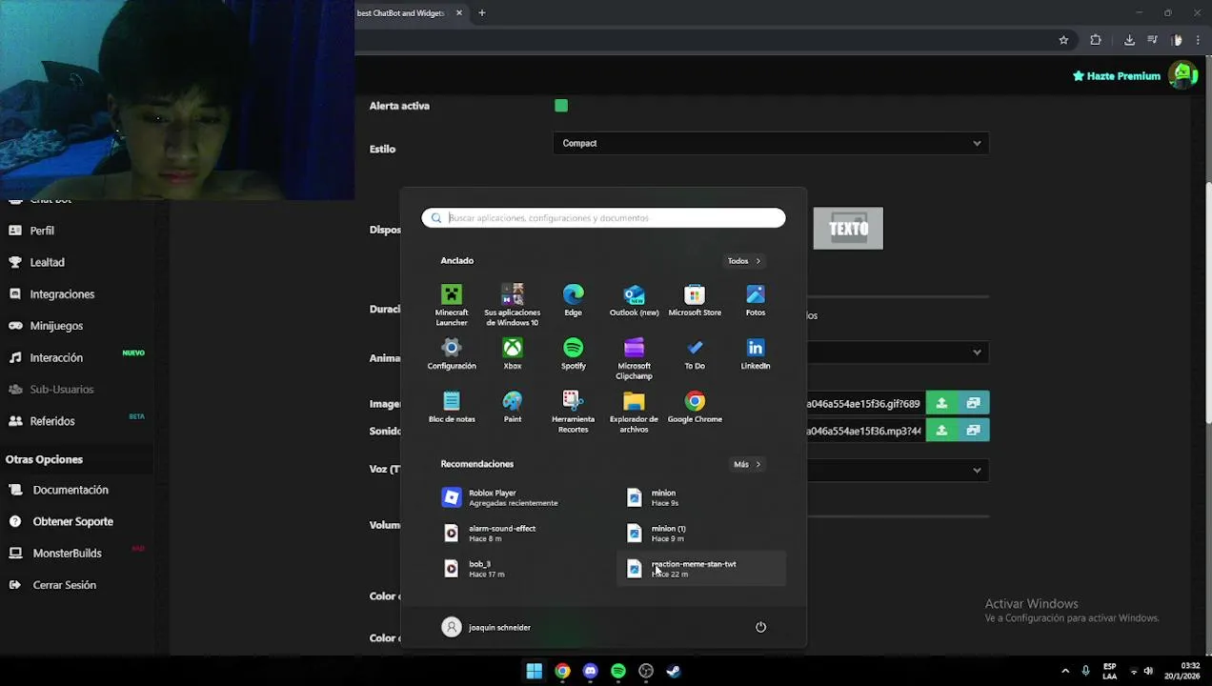Open Spotify in pinned apps
This screenshot has width=1212, height=686.
pos(573,353)
